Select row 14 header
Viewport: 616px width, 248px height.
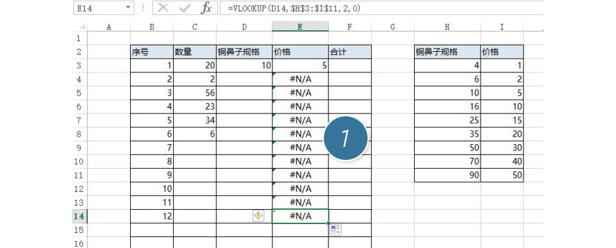(x=79, y=216)
